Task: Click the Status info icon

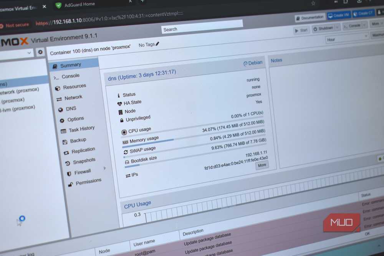Action: pos(119,96)
